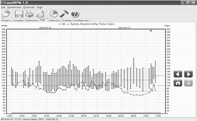
Task: Click the home button beside chart
Action: click(178, 83)
